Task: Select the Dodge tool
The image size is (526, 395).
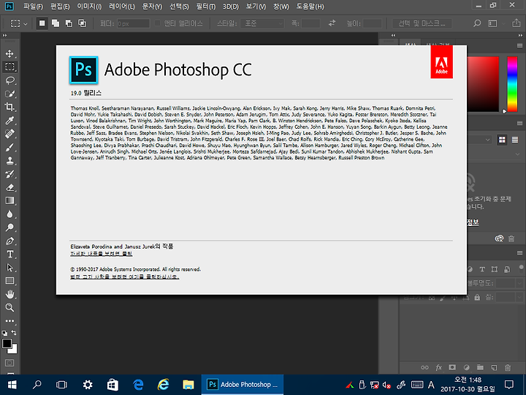Action: click(9, 227)
